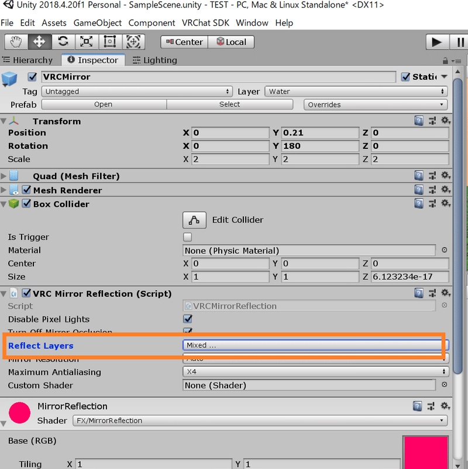This screenshot has width=468, height=469.
Task: Switch to the Lighting tab
Action: [x=155, y=60]
